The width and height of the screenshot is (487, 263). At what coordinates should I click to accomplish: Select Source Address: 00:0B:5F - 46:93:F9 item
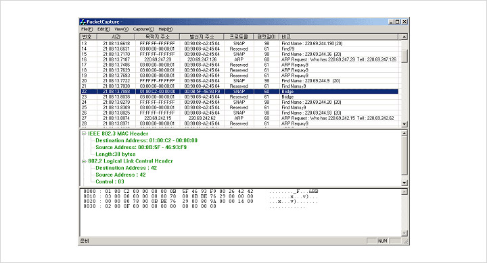(141, 147)
